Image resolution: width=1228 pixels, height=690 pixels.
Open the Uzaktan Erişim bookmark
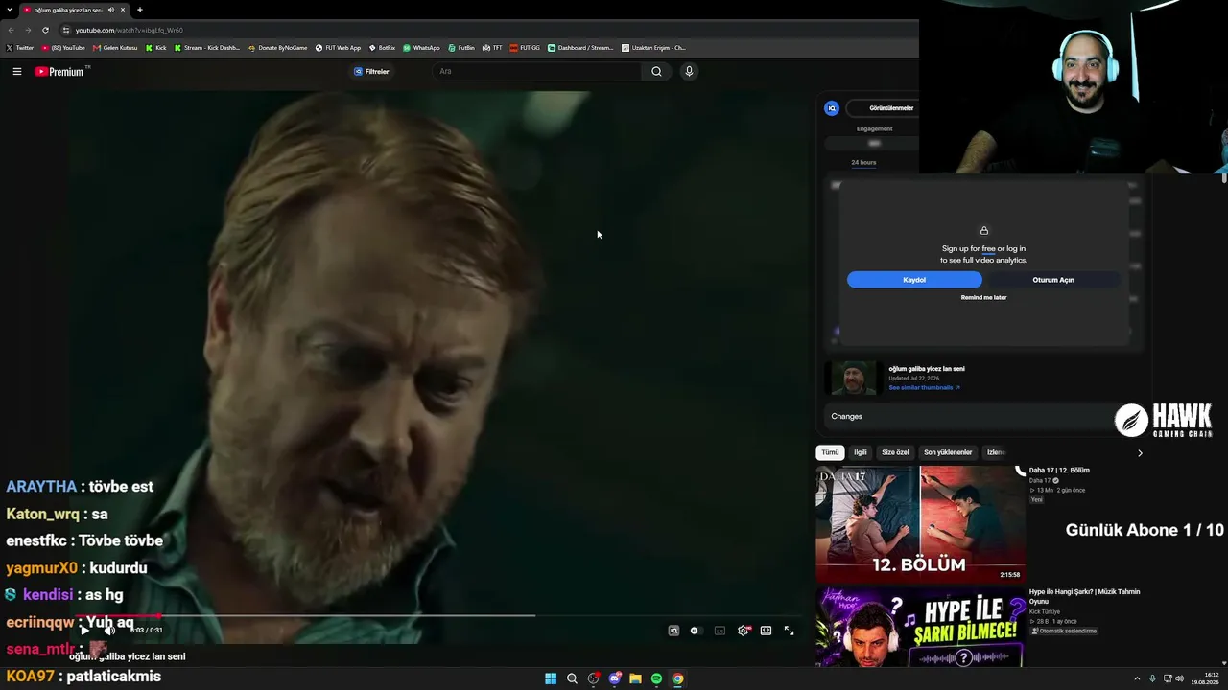pos(653,48)
